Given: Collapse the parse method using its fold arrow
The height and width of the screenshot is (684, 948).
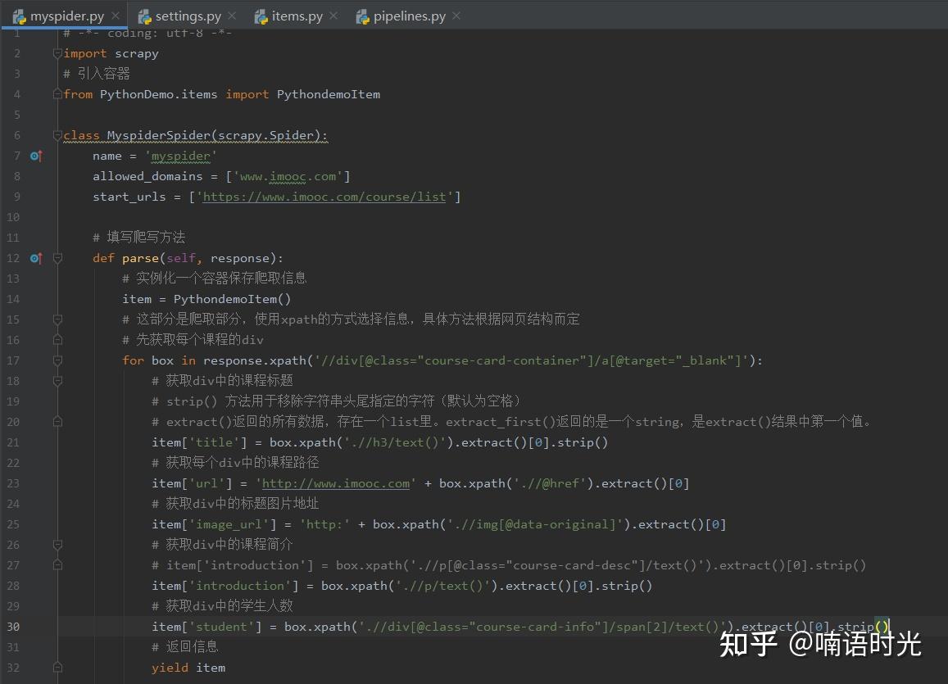Looking at the screenshot, I should click(57, 257).
